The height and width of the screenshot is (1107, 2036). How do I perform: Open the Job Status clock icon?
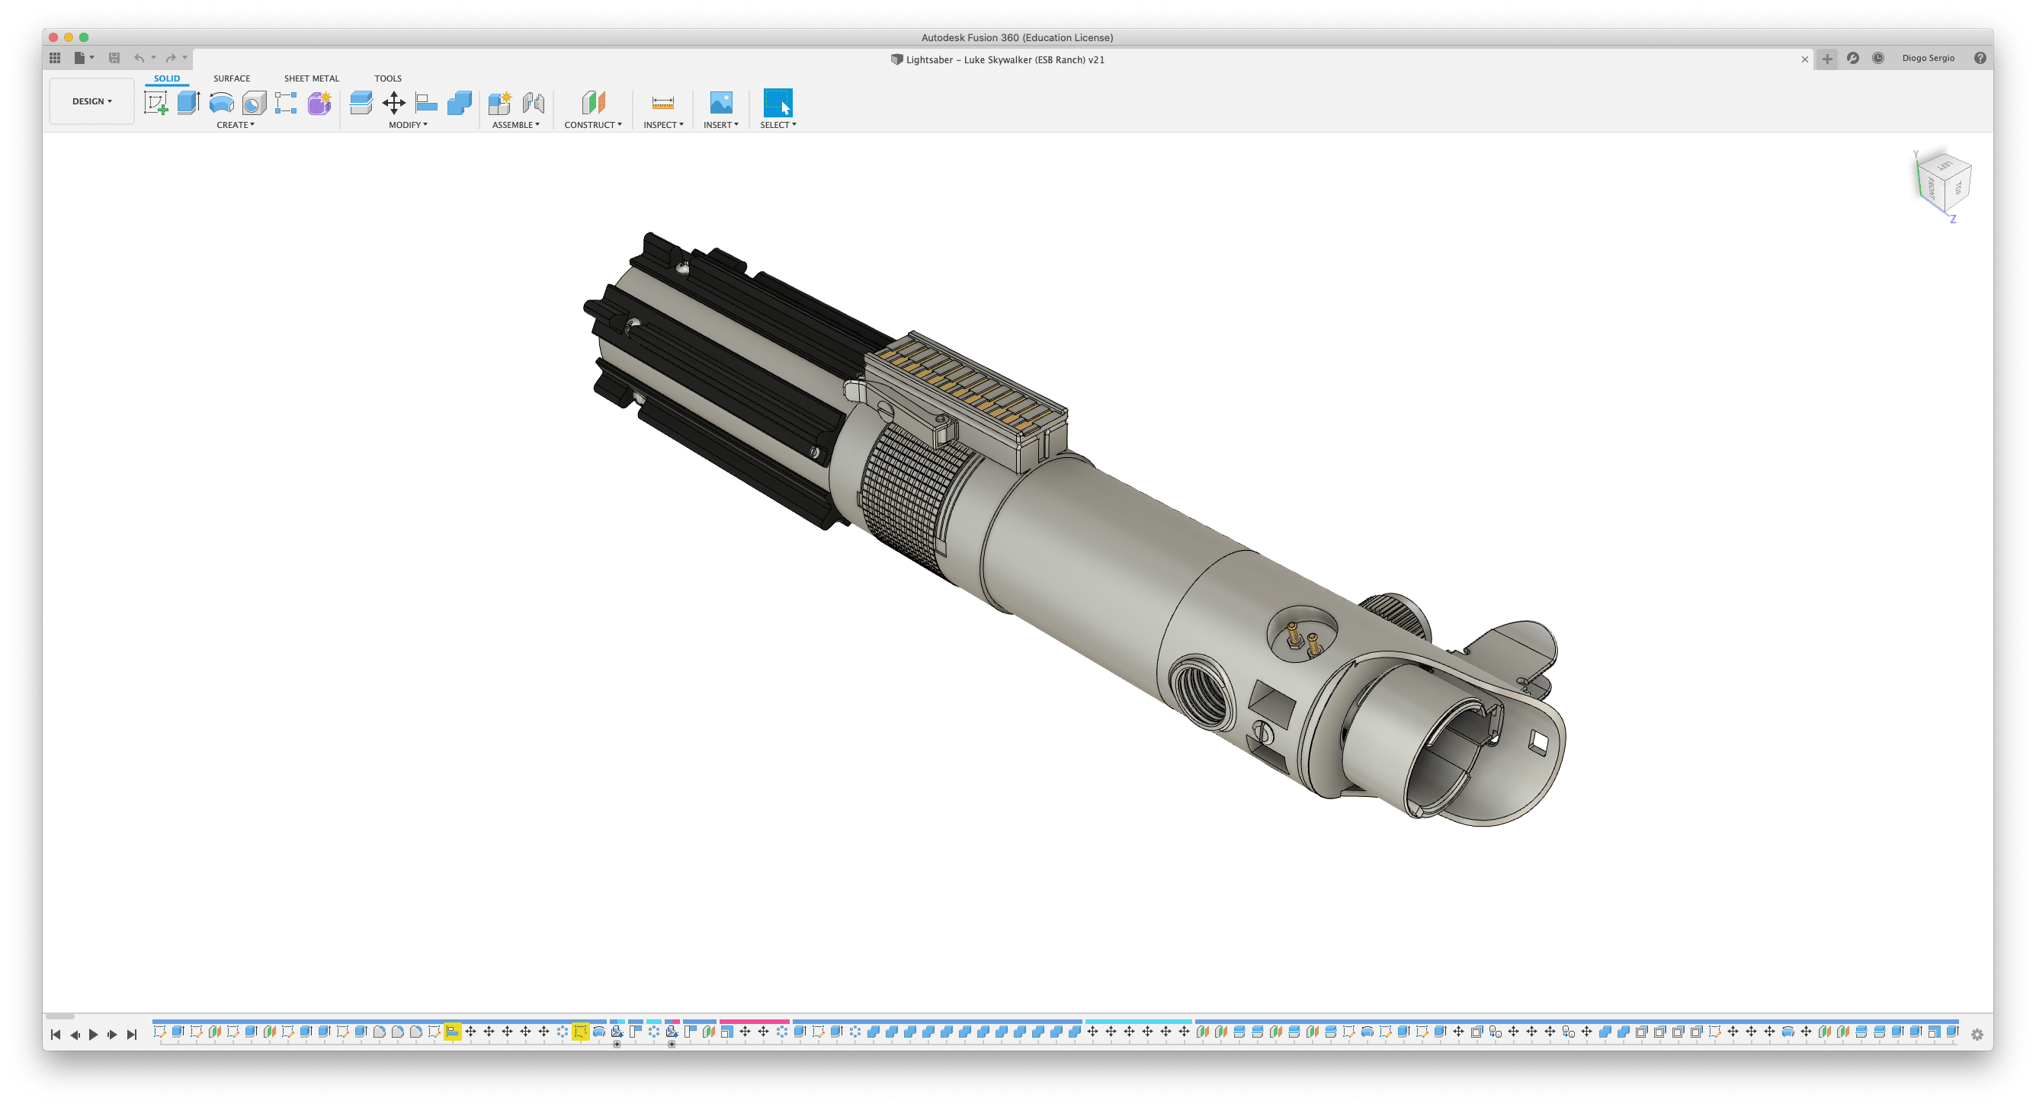pos(1878,59)
